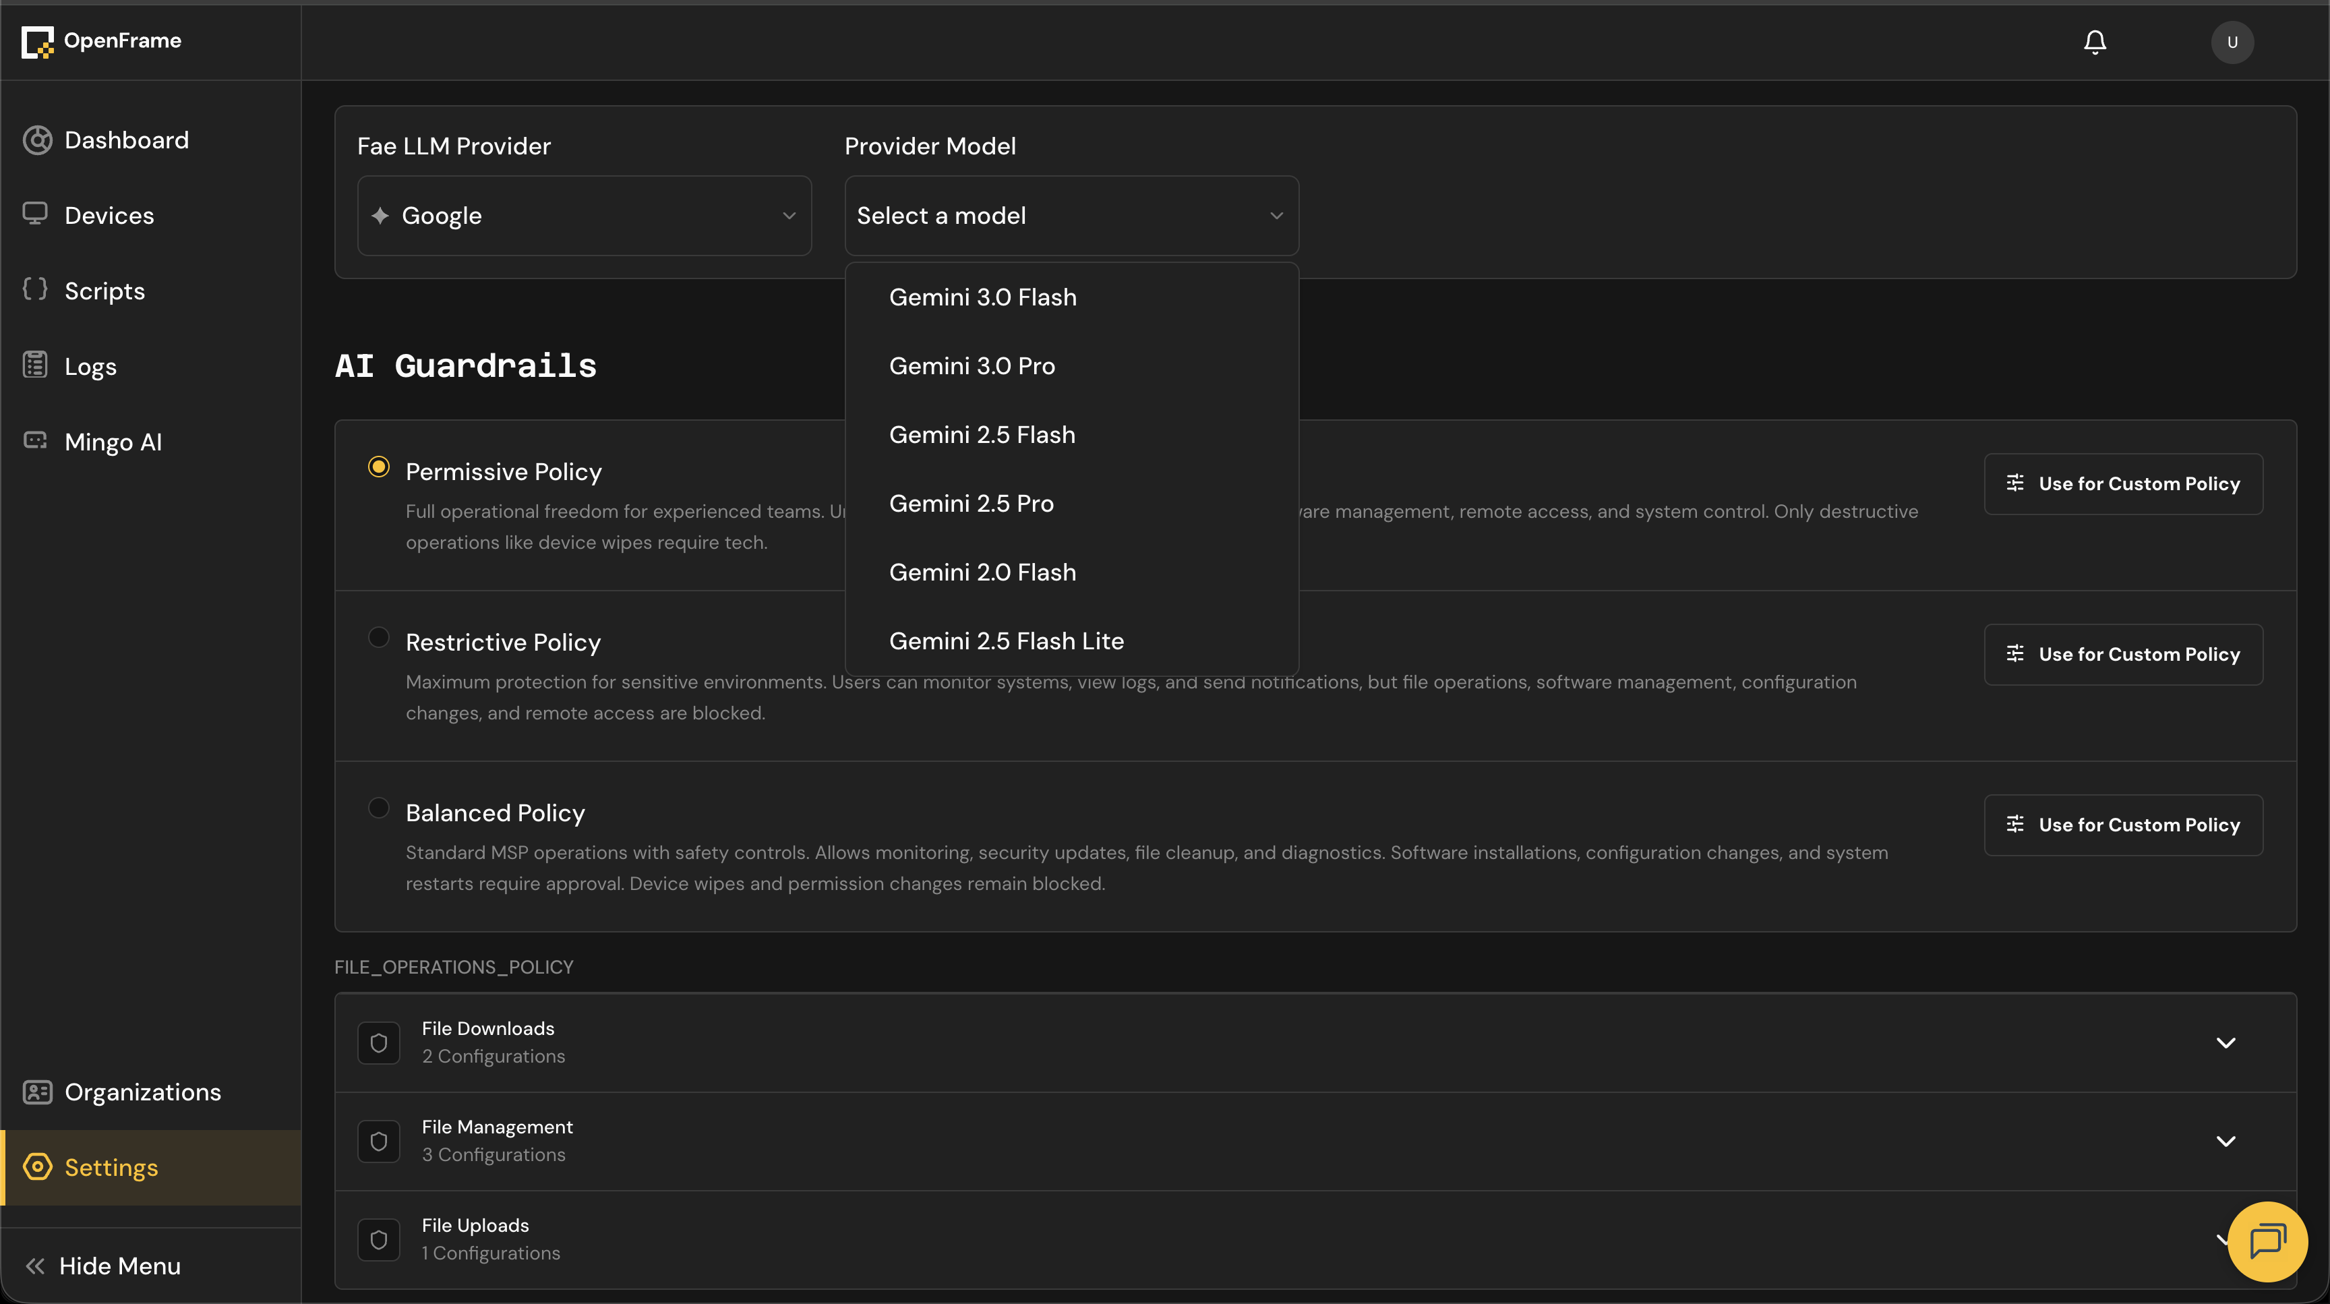
Task: Click Hide Menu label
Action: tap(119, 1266)
